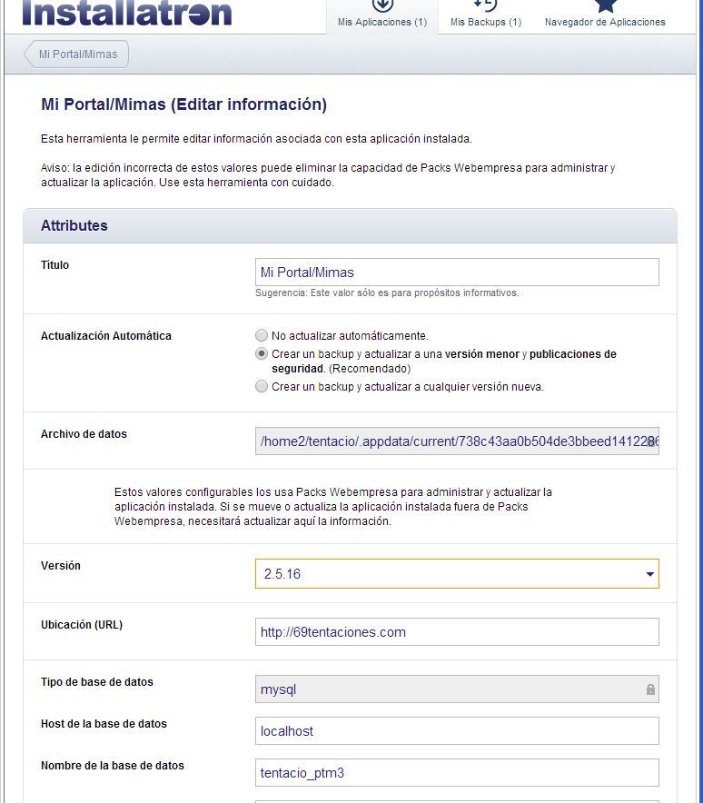Click the page heading Mi Portal/Mimas (Editar información)
The width and height of the screenshot is (703, 803).
click(x=183, y=104)
